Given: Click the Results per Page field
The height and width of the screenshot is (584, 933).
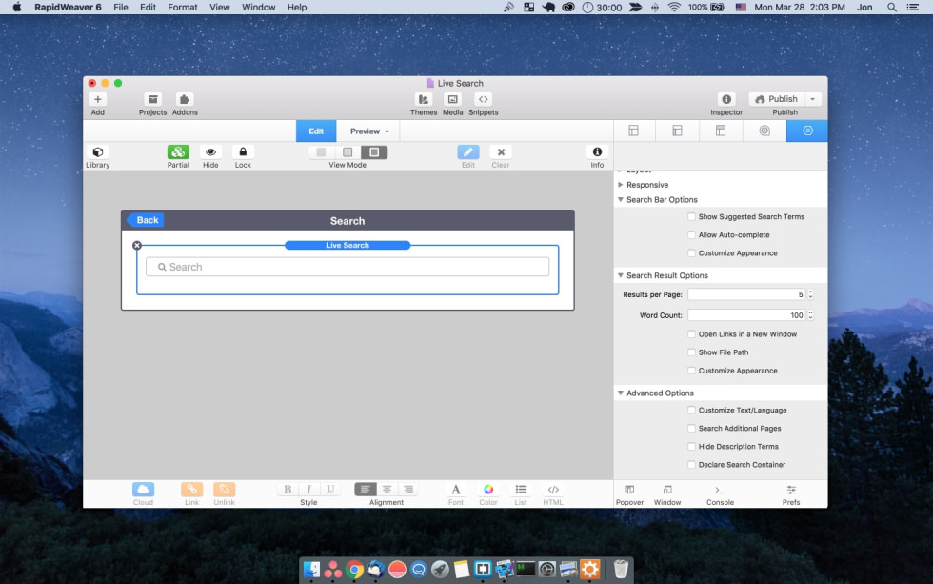Looking at the screenshot, I should pyautogui.click(x=746, y=294).
